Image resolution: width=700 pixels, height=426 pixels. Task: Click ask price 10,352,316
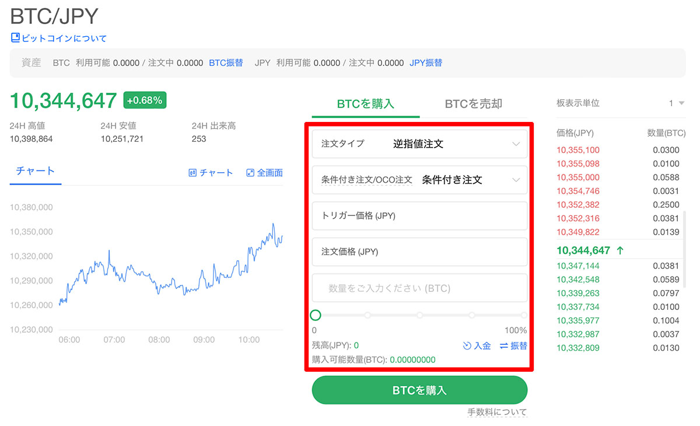tap(578, 218)
